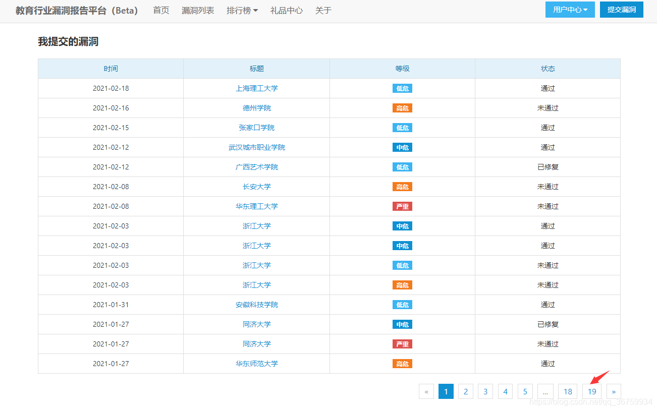Click 低危 badge on 张家口学院 row
This screenshot has width=657, height=411.
point(402,128)
